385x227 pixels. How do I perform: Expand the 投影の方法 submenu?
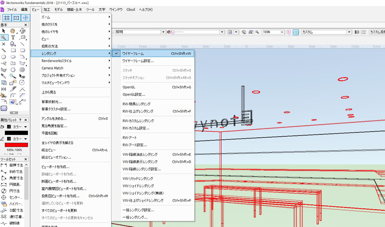pyautogui.click(x=71, y=46)
